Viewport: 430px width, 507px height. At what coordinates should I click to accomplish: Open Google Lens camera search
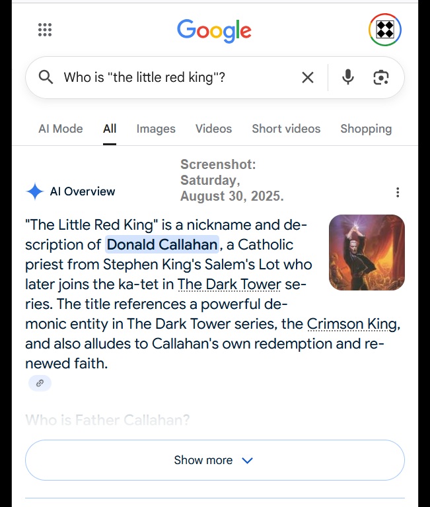click(381, 77)
